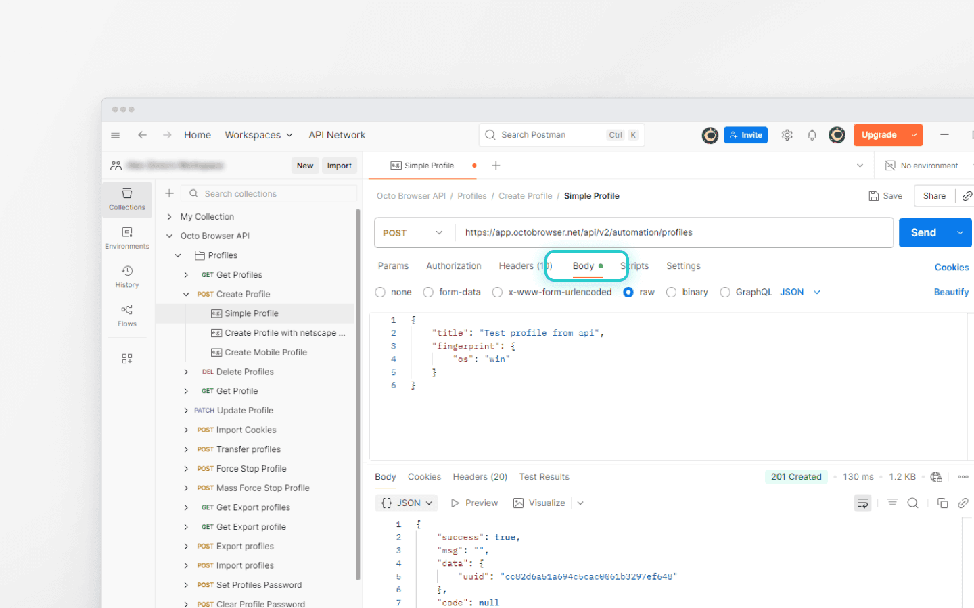Viewport: 974px width, 608px height.
Task: Click the filter response icon
Action: [892, 503]
